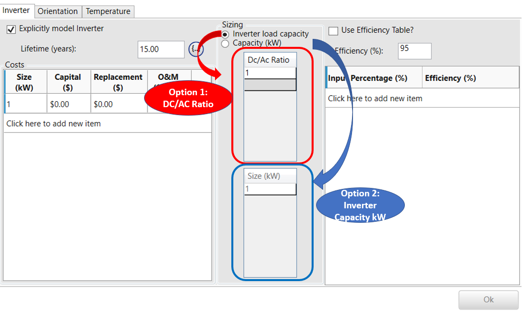
Task: Edit the Capital ($) cost cell
Action: [x=67, y=105]
